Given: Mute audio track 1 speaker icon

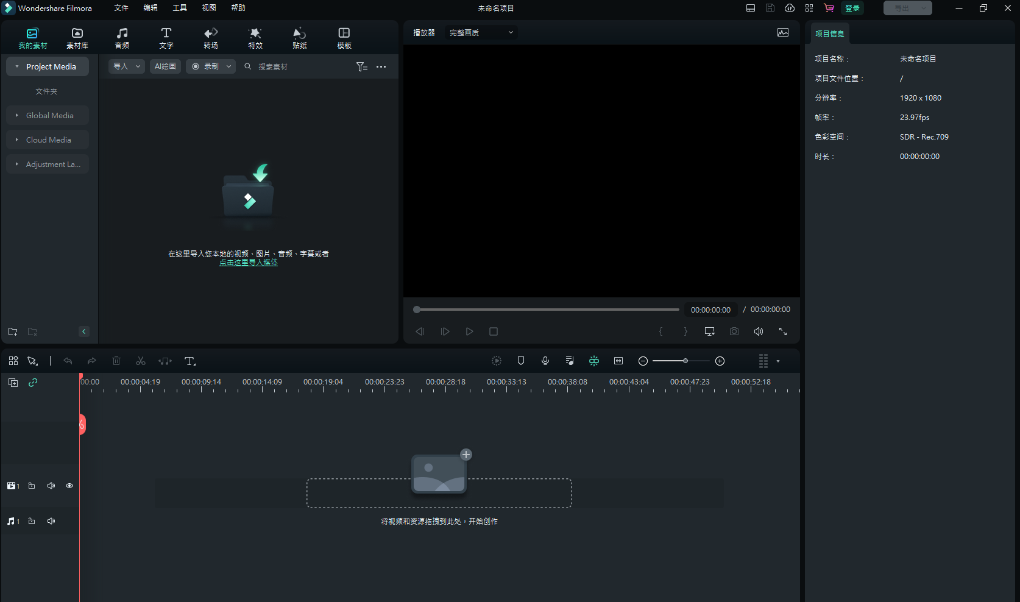Looking at the screenshot, I should [x=51, y=521].
